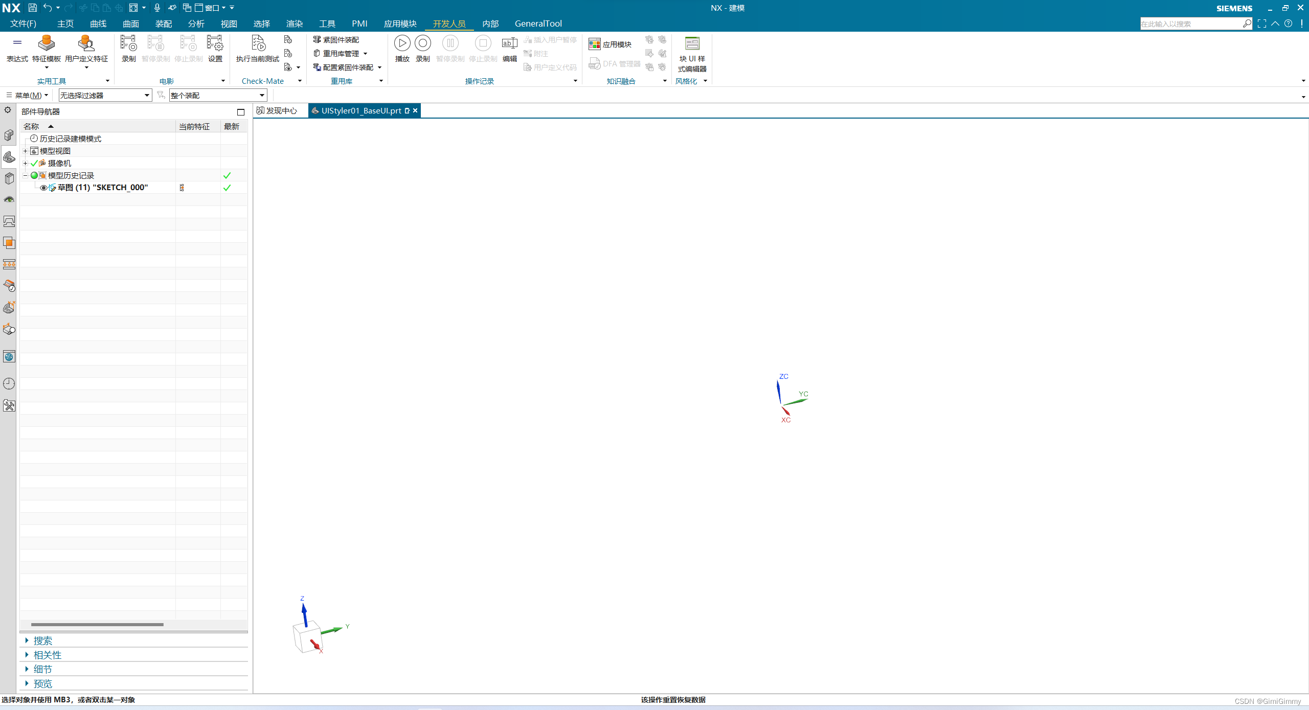
Task: Open the 窗口 window menu
Action: [211, 8]
